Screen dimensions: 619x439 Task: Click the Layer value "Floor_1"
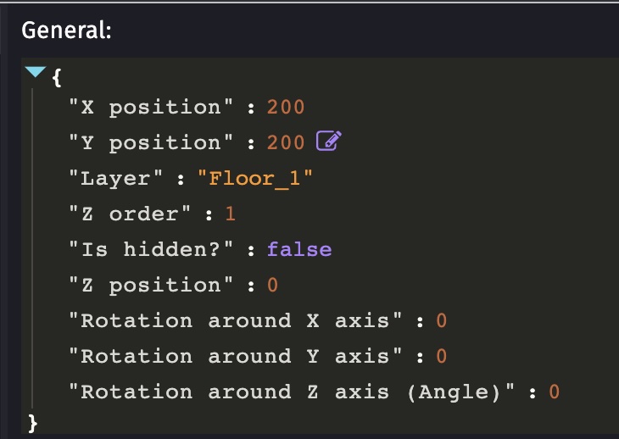point(255,178)
